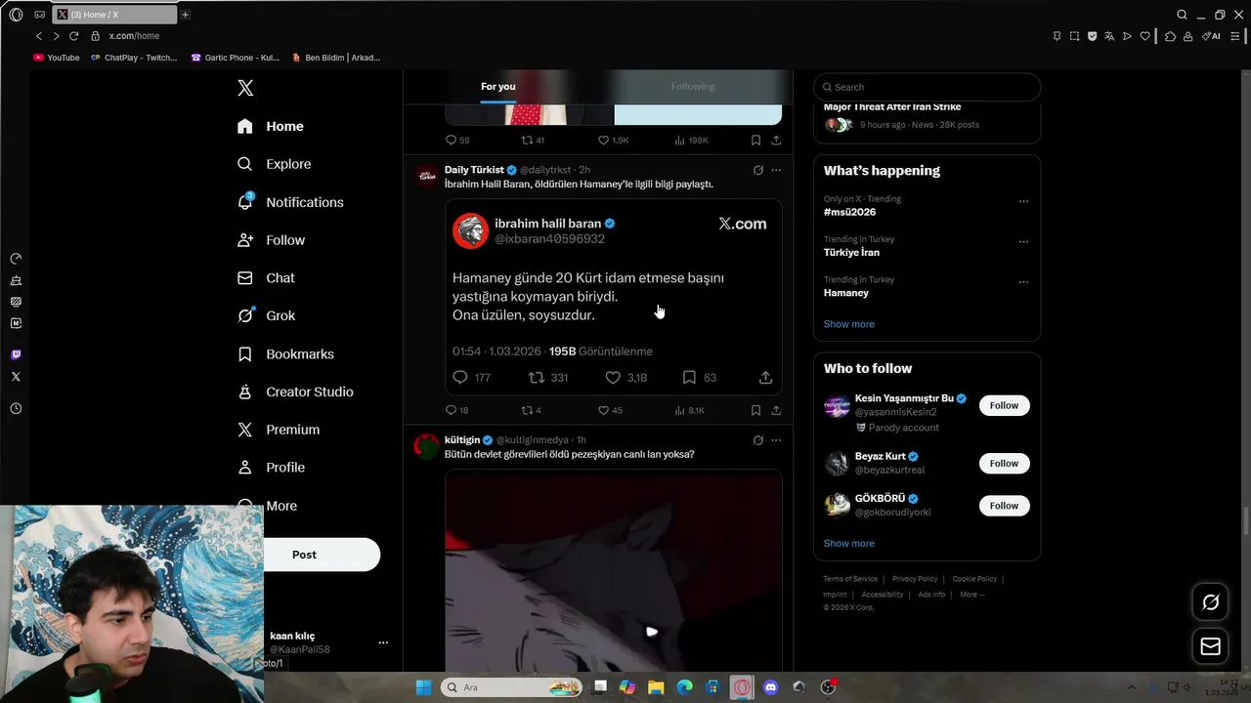Follow GÖKBÖRÜ
Screen dimensions: 1251x703
(x=1004, y=506)
